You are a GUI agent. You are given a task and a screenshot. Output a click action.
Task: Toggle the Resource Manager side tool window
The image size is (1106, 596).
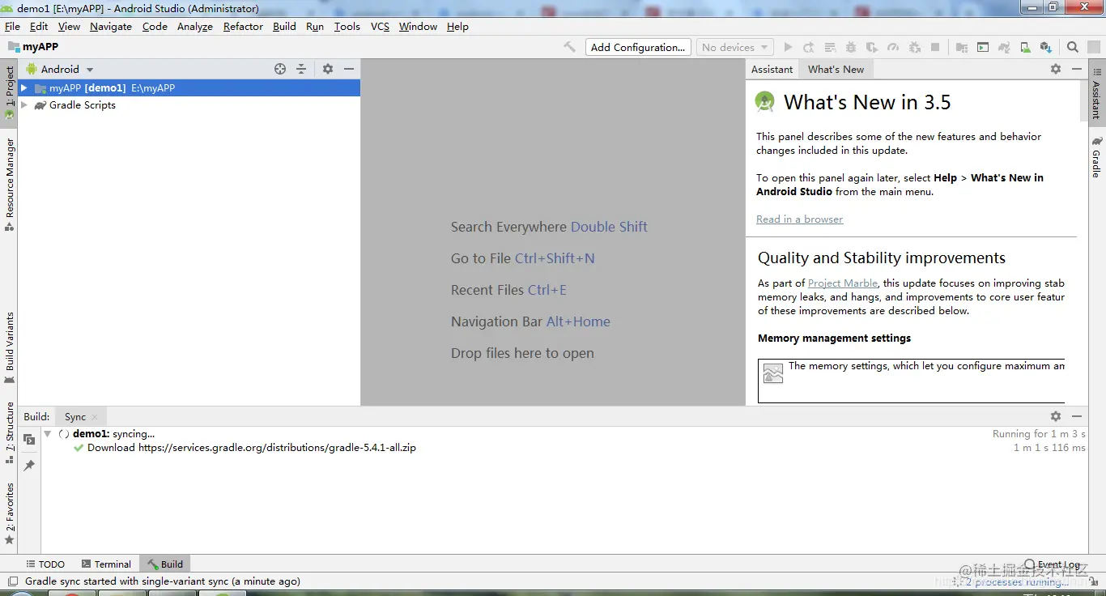point(9,185)
